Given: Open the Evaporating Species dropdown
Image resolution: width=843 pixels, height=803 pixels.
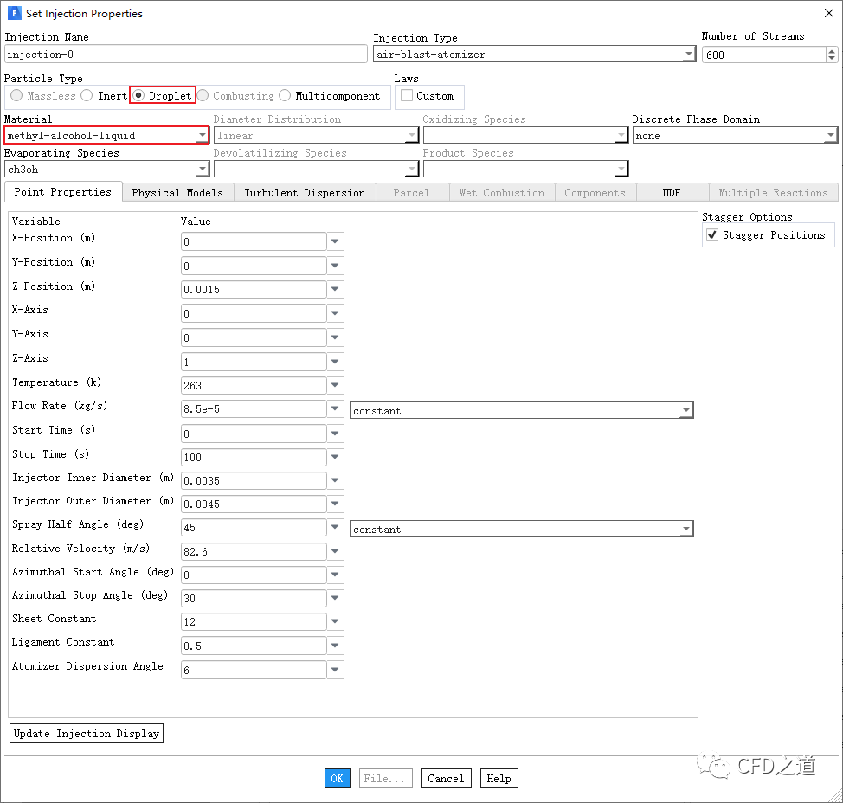Looking at the screenshot, I should [x=202, y=170].
